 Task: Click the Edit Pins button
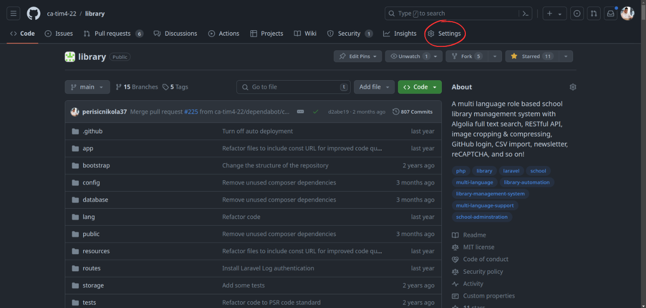pos(357,56)
